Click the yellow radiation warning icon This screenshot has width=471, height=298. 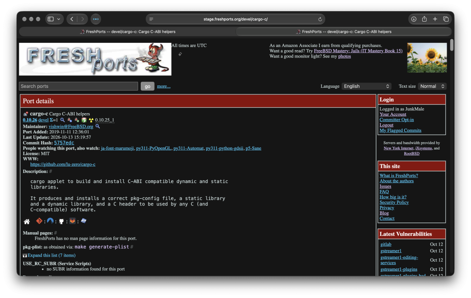point(91,120)
